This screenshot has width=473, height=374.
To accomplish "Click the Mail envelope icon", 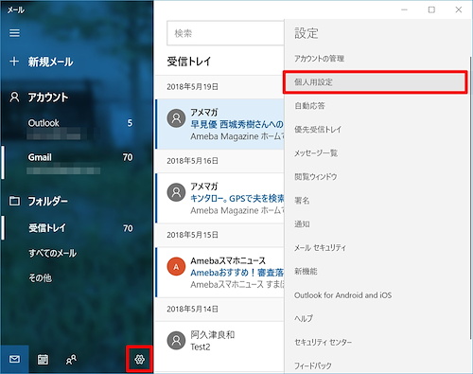I will (14, 359).
